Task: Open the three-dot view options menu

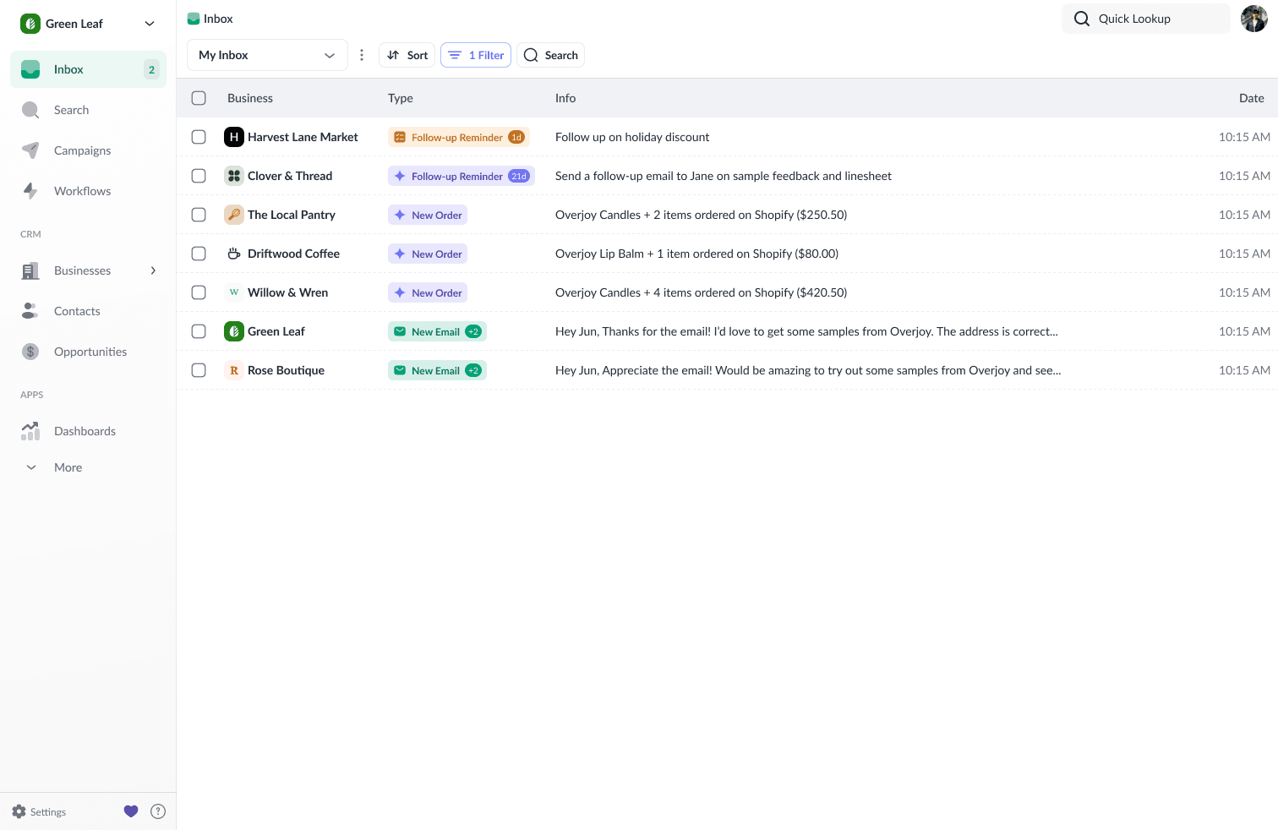Action: point(362,55)
